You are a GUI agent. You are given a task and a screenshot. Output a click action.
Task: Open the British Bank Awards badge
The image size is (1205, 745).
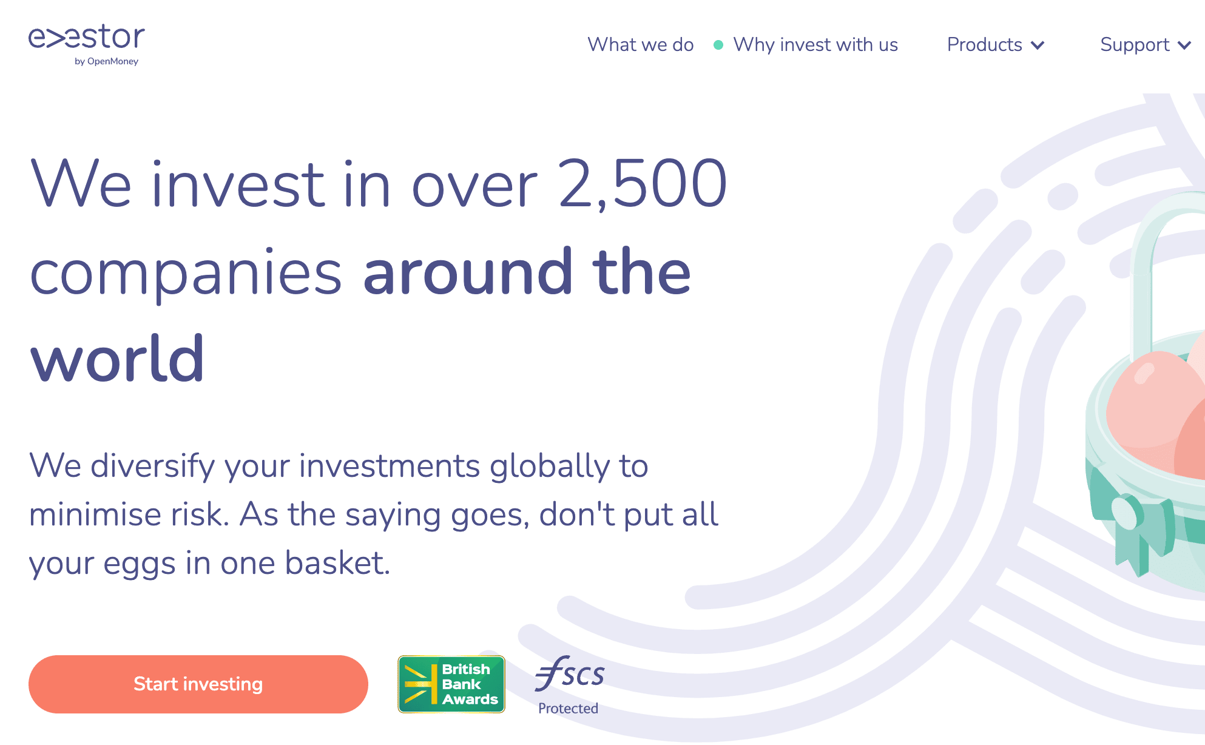[x=451, y=684]
